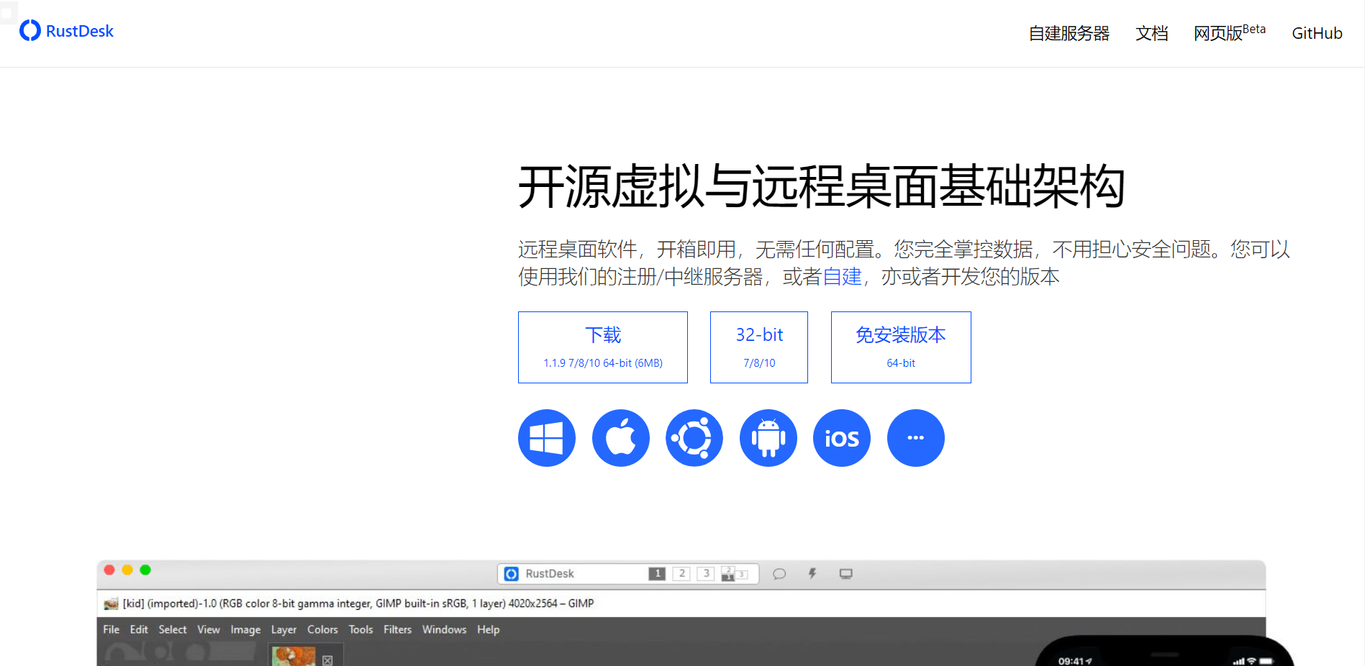Close the GIMP image tab with the x
The width and height of the screenshot is (1365, 666).
[x=327, y=660]
